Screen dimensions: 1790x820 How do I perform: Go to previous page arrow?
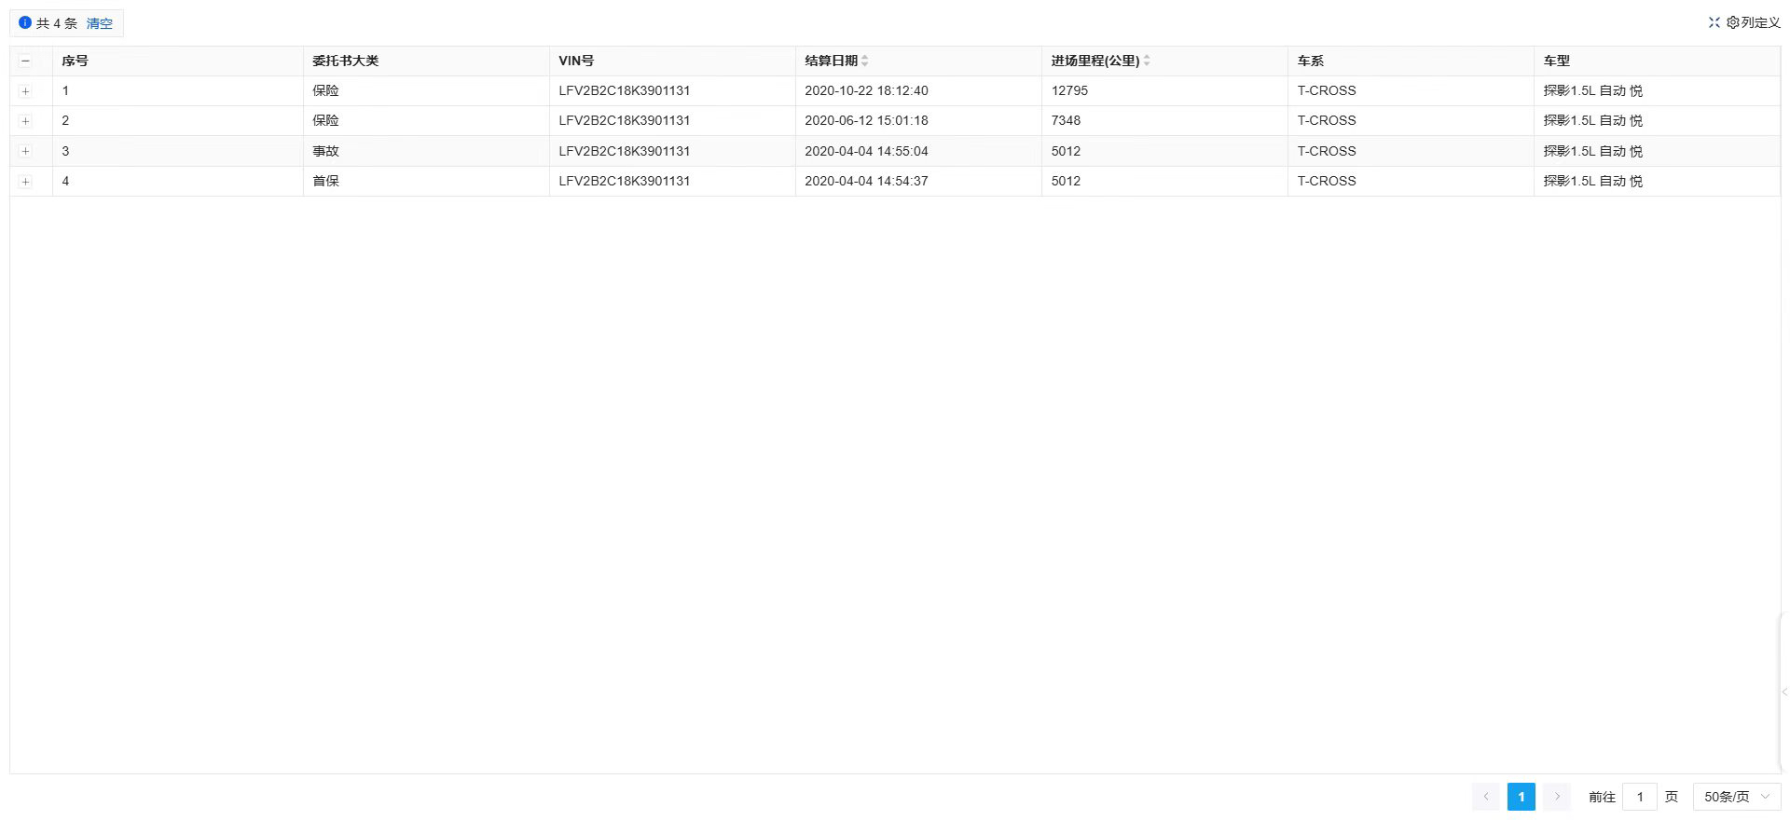tap(1486, 797)
